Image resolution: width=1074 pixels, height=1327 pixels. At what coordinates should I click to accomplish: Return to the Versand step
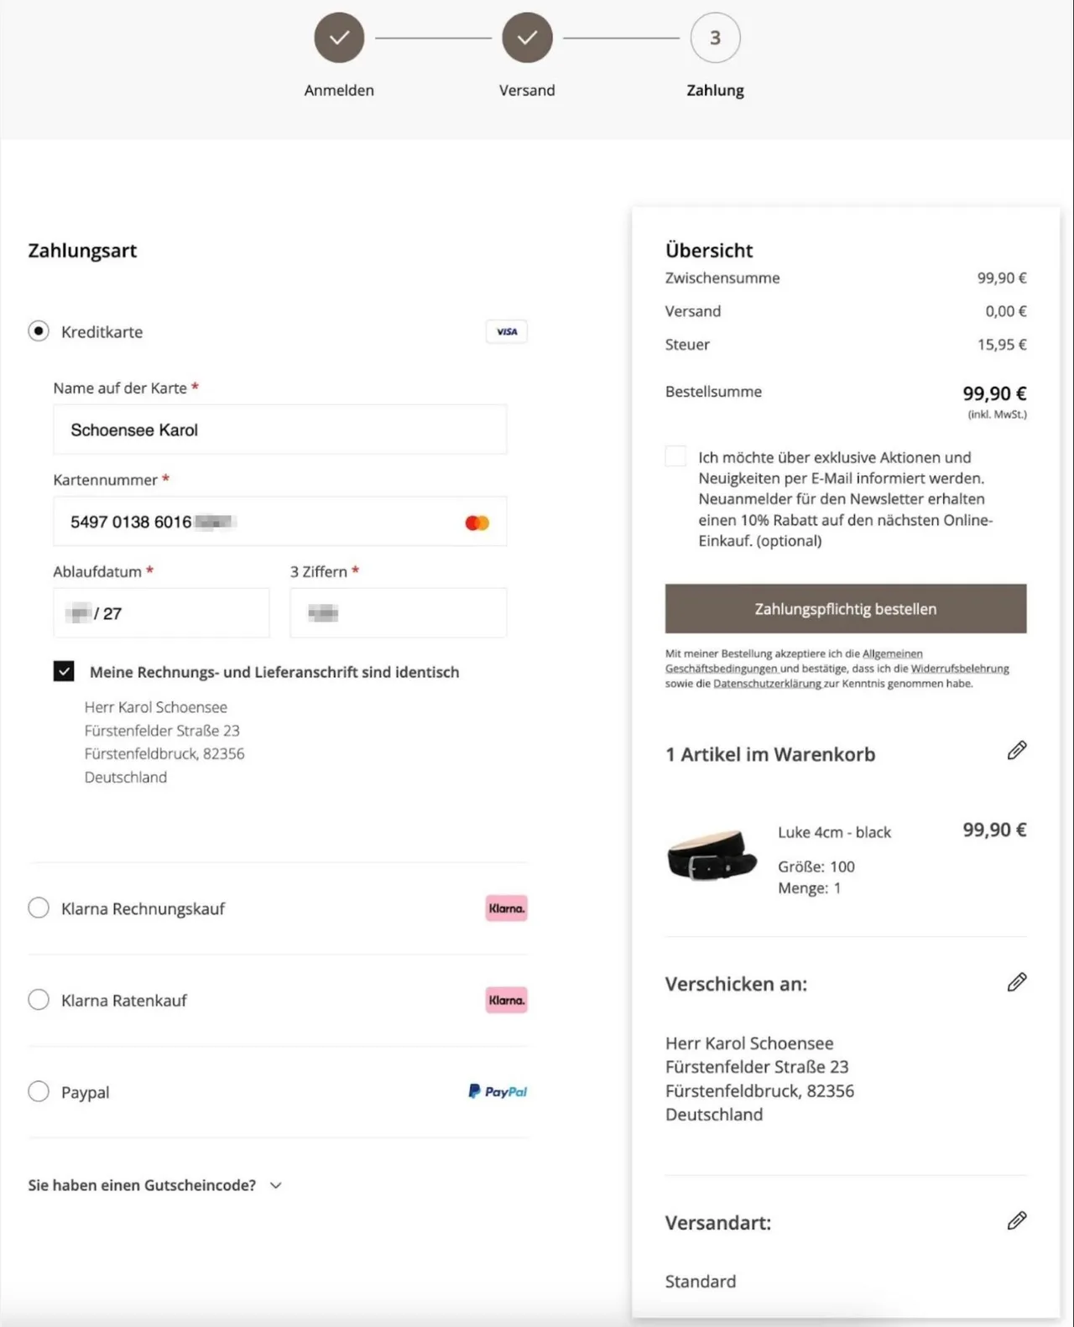click(527, 38)
